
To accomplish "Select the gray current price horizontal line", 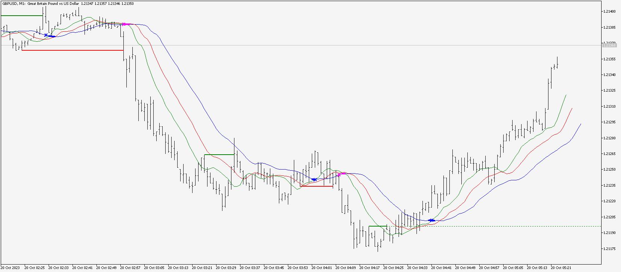I will pyautogui.click(x=299, y=45).
